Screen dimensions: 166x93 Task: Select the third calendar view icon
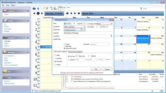coord(68,9)
